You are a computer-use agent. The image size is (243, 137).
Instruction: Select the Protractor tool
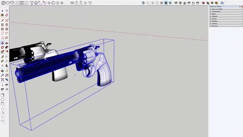click(2, 61)
